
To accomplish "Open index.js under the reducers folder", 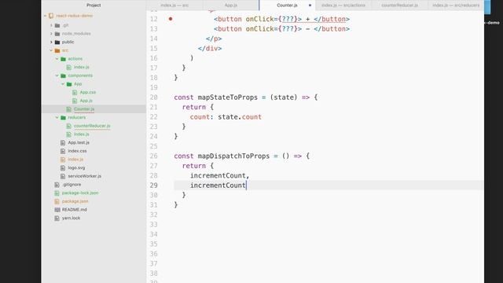I will [82, 134].
